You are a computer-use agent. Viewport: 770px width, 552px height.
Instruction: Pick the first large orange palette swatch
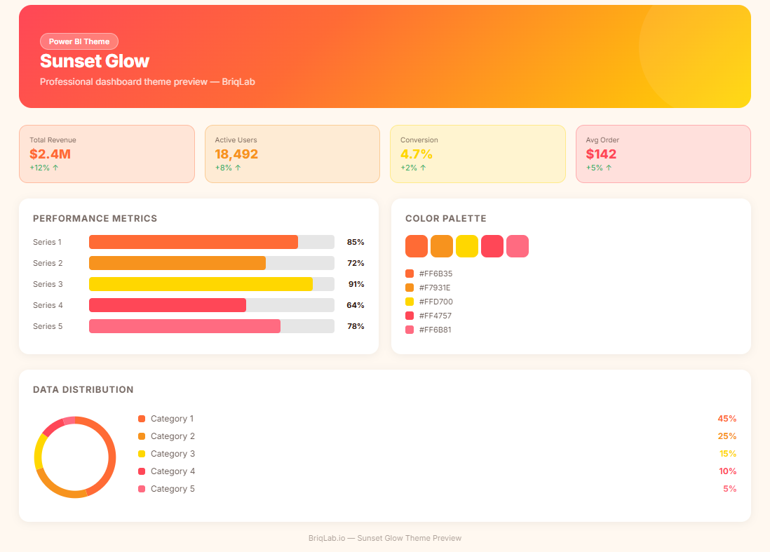coord(417,246)
